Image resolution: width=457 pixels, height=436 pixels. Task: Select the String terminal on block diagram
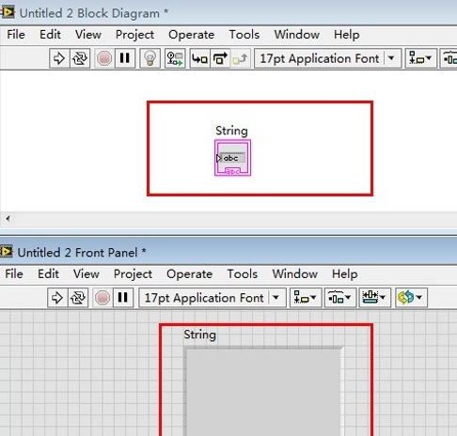point(232,158)
